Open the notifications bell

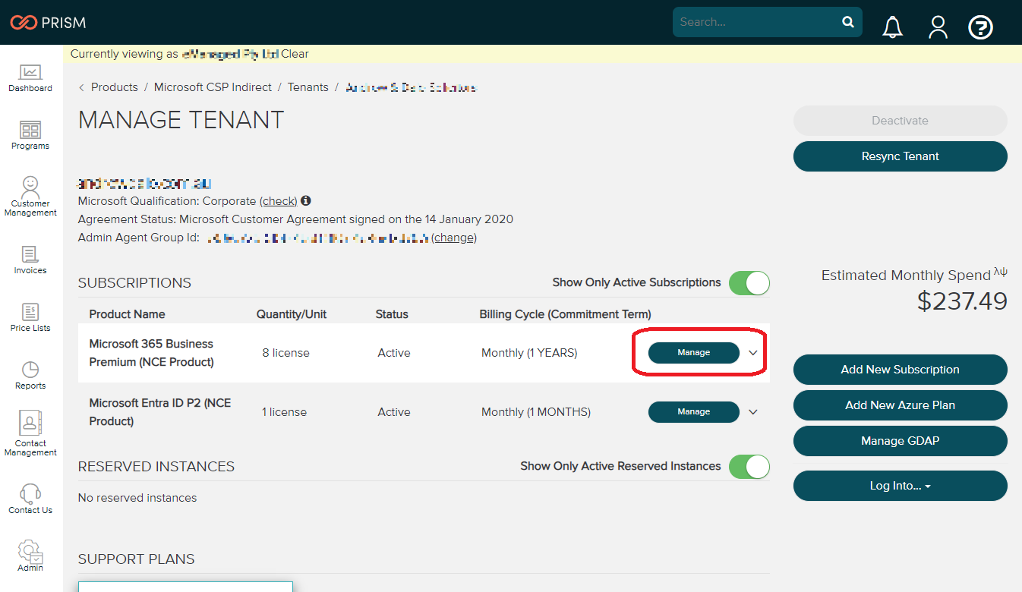pyautogui.click(x=893, y=27)
